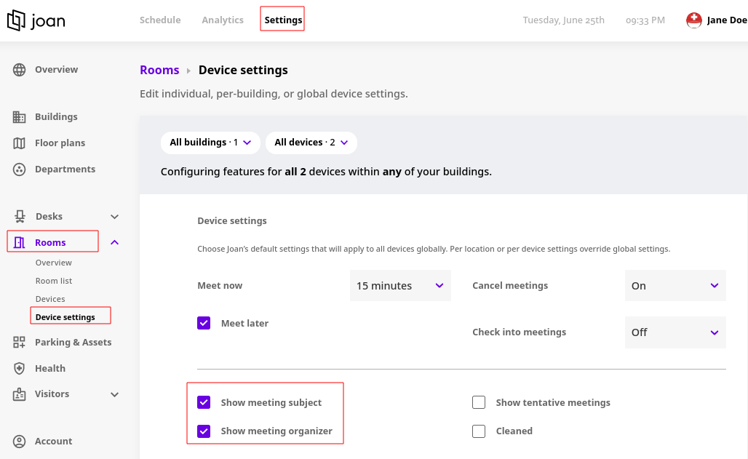Uncheck the Meet later checkbox
This screenshot has height=459, width=748.
point(204,323)
